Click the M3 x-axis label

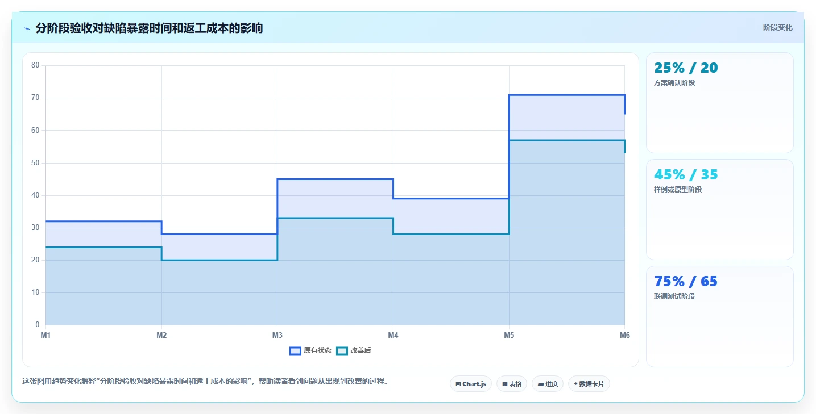[x=277, y=335]
